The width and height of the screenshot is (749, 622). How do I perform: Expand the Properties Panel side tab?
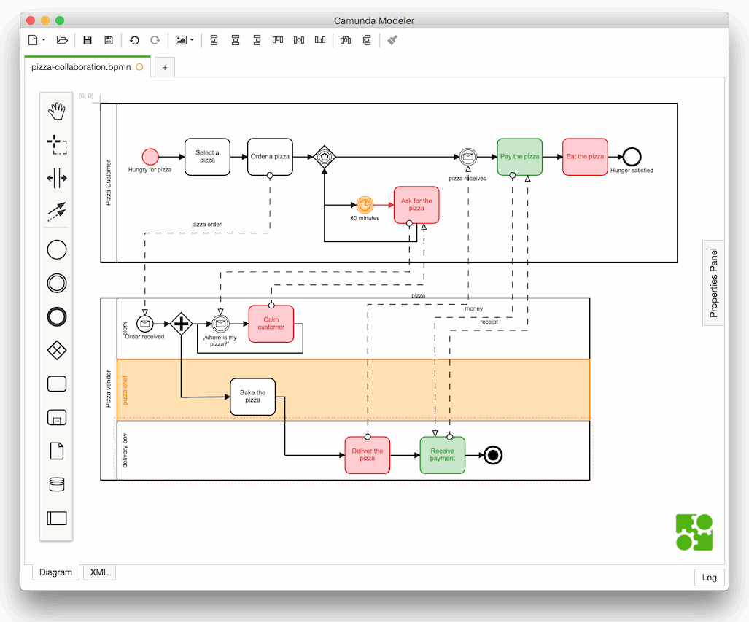713,283
